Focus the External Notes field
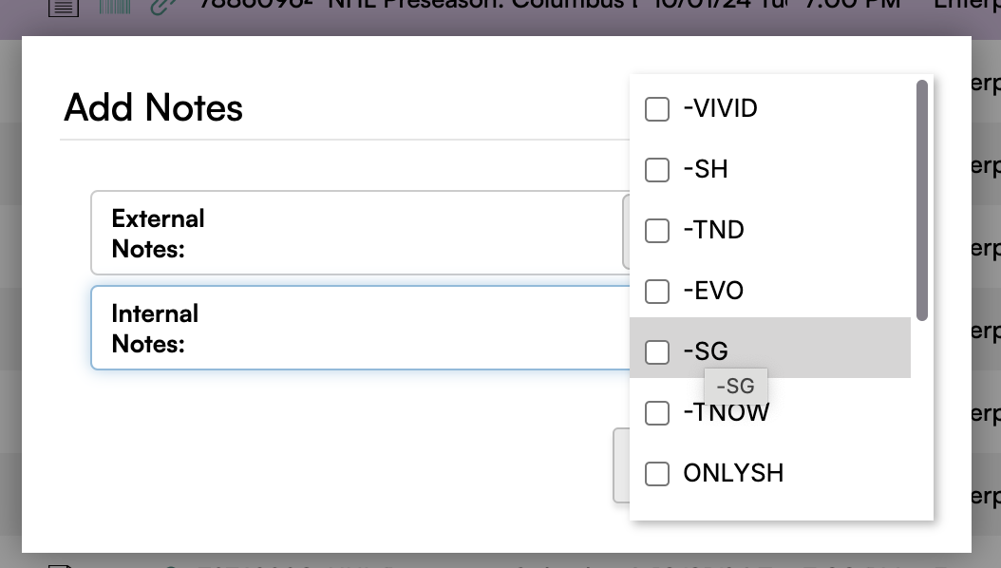 click(360, 233)
